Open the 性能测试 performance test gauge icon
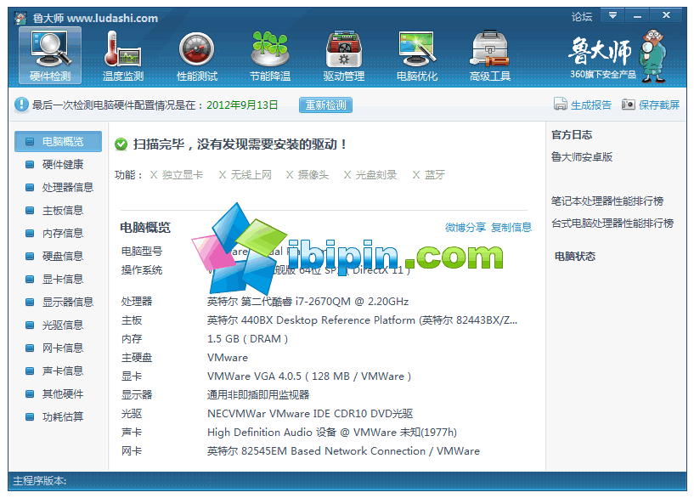This screenshot has height=498, width=694. pyautogui.click(x=197, y=55)
